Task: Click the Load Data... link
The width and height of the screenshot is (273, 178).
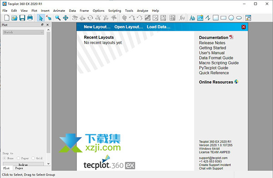Action: tap(158, 27)
